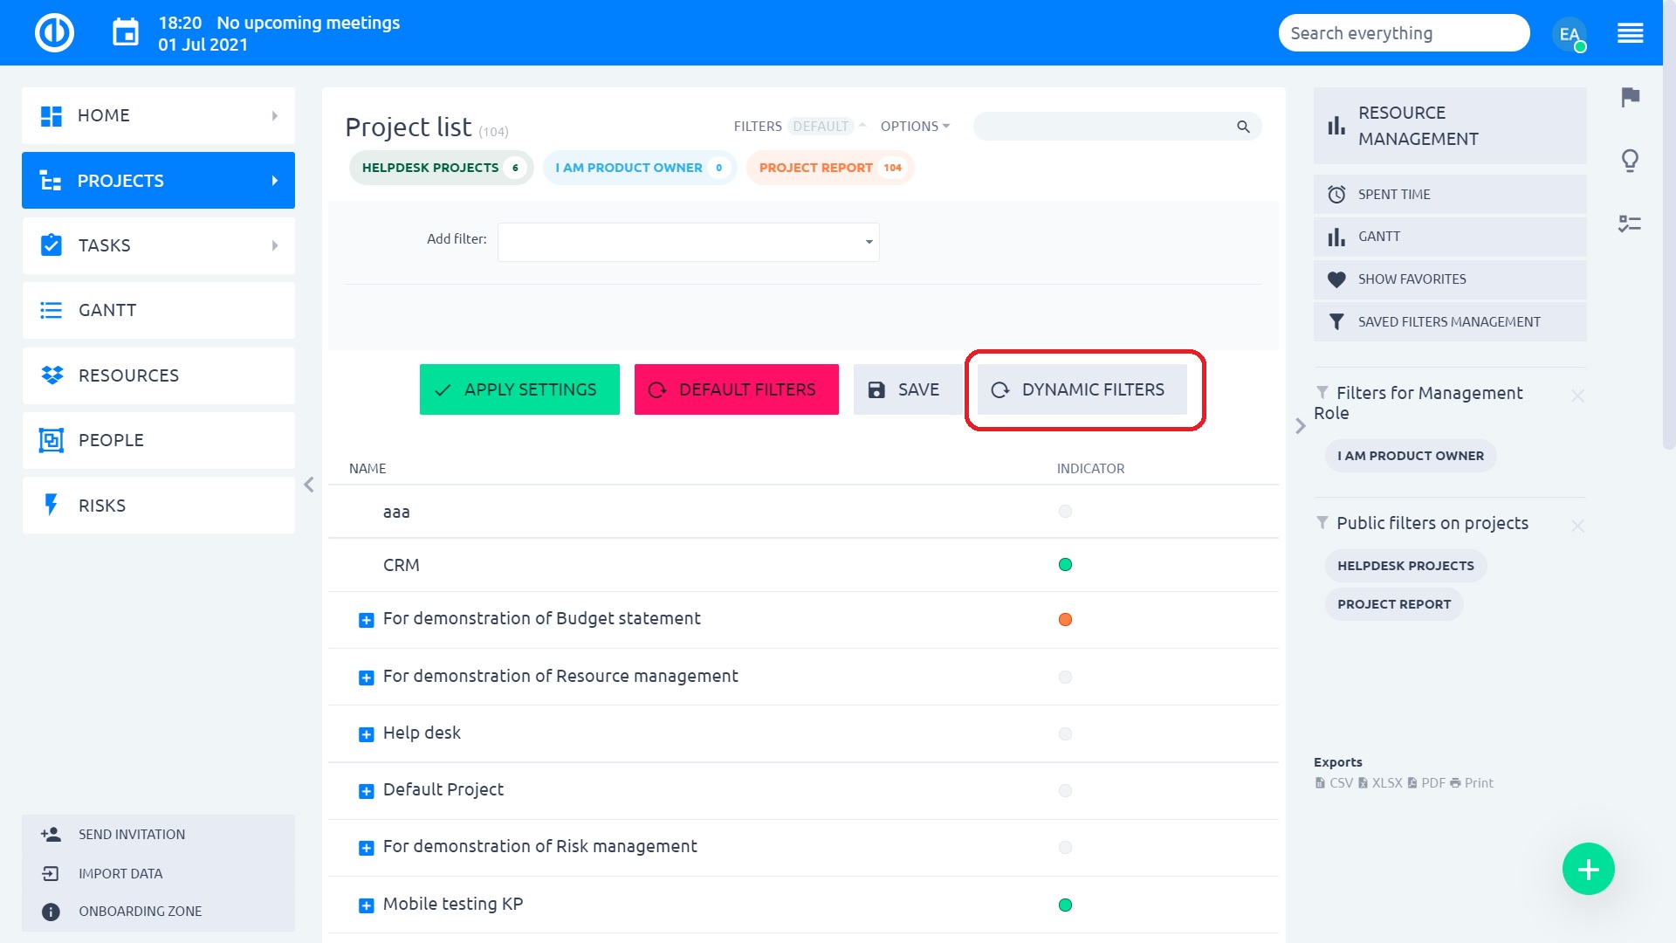
Task: Click the Apply Settings button
Action: click(519, 389)
